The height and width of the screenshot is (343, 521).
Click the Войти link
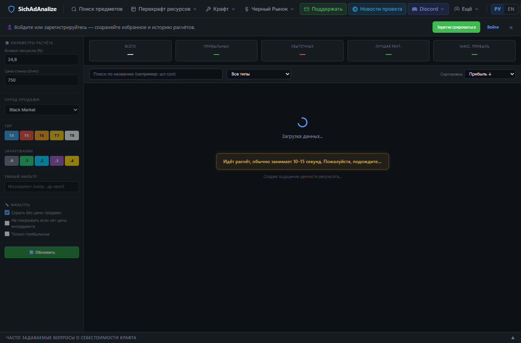click(493, 27)
